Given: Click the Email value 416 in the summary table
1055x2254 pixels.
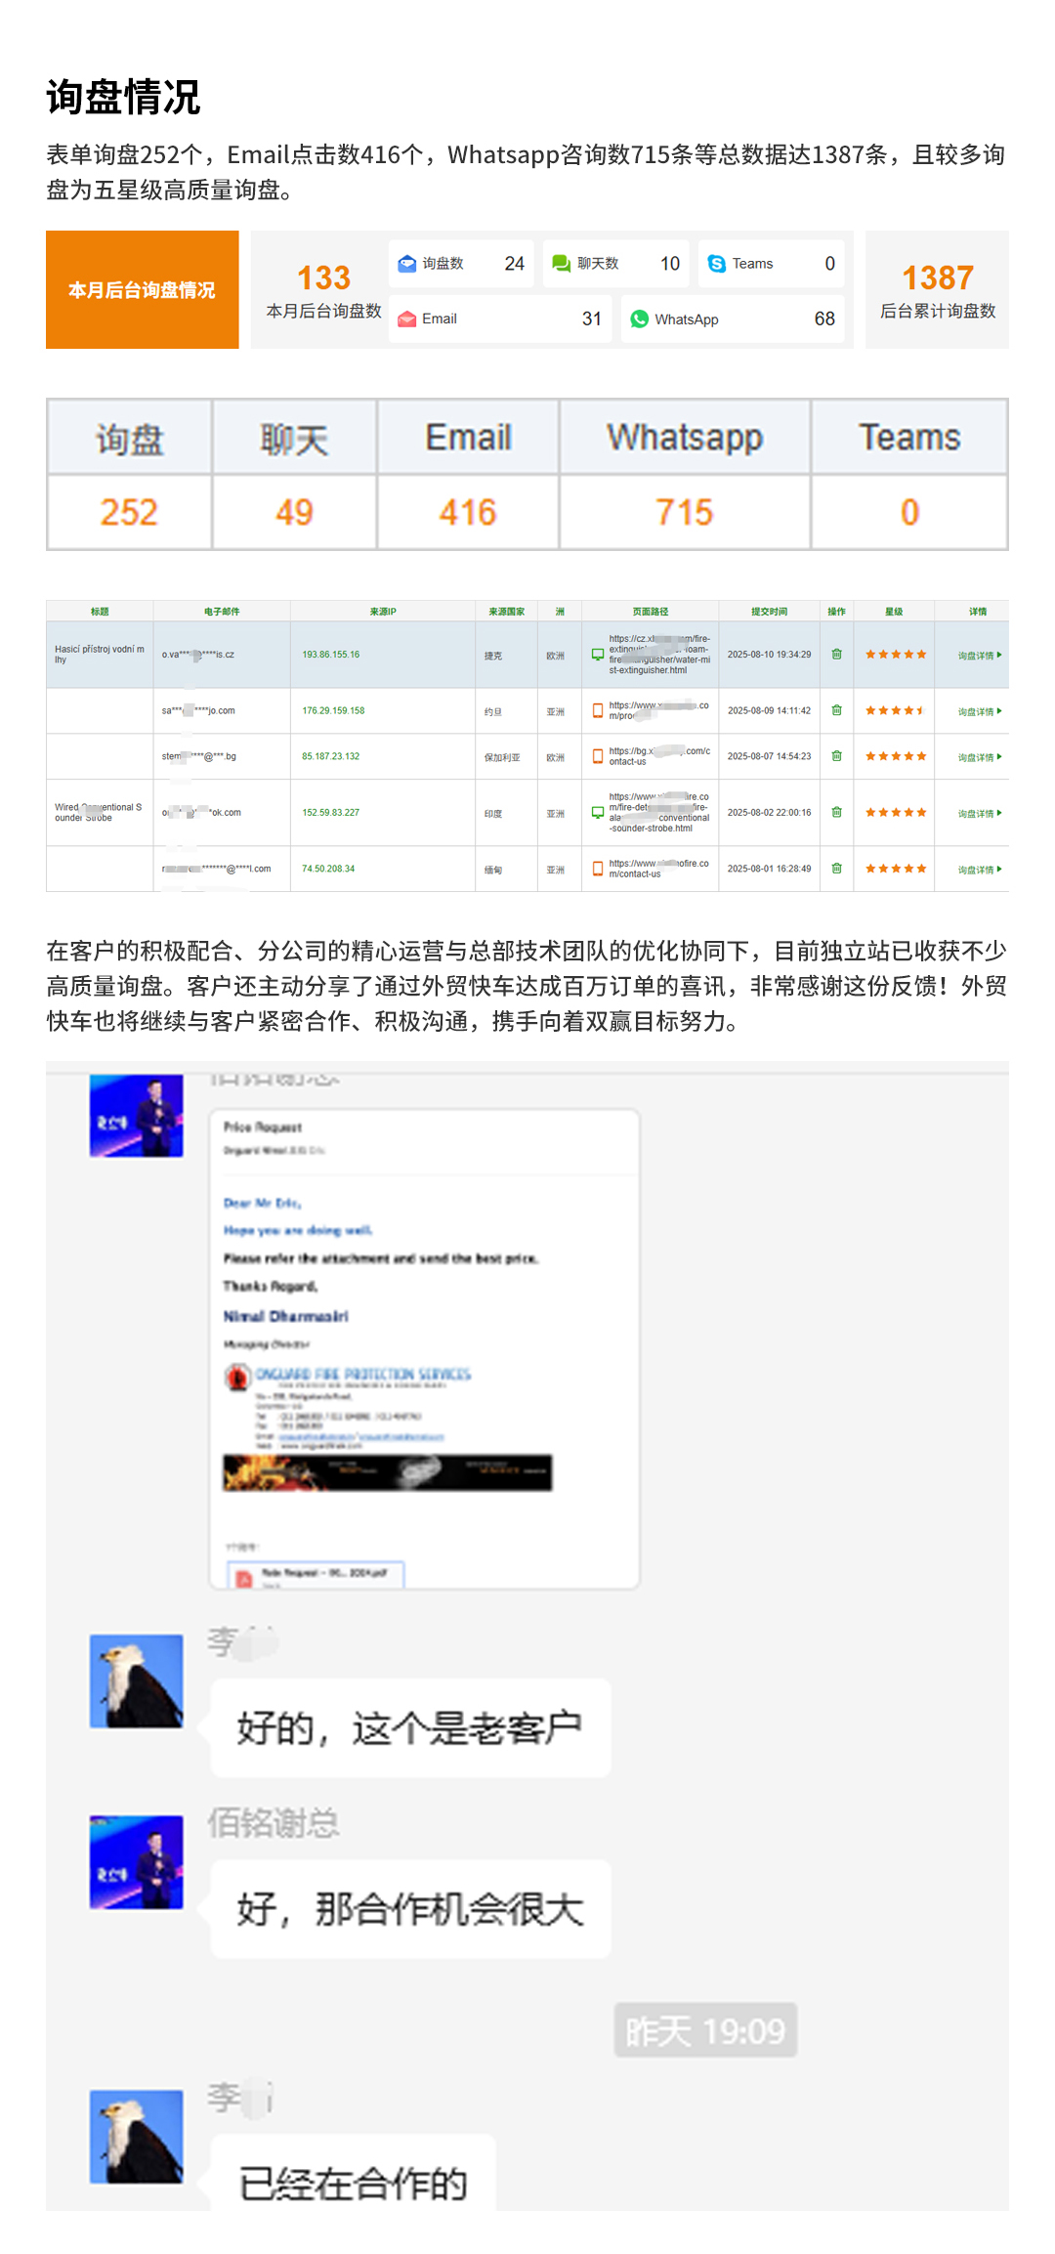Looking at the screenshot, I should click(468, 513).
